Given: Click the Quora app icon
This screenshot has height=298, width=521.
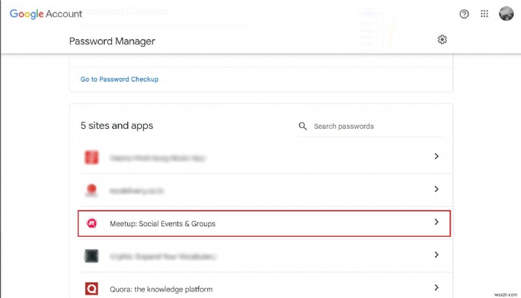Looking at the screenshot, I should coord(92,289).
